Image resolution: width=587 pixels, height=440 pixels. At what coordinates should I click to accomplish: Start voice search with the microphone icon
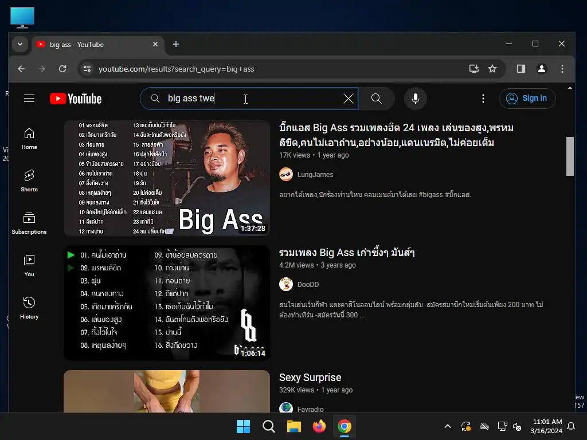[x=415, y=99]
